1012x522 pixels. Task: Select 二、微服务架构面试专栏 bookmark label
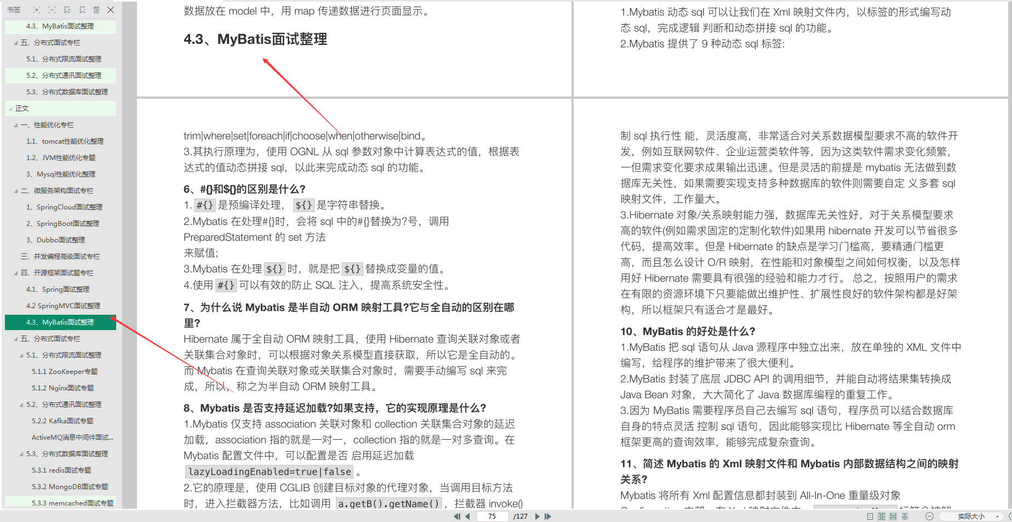[57, 190]
